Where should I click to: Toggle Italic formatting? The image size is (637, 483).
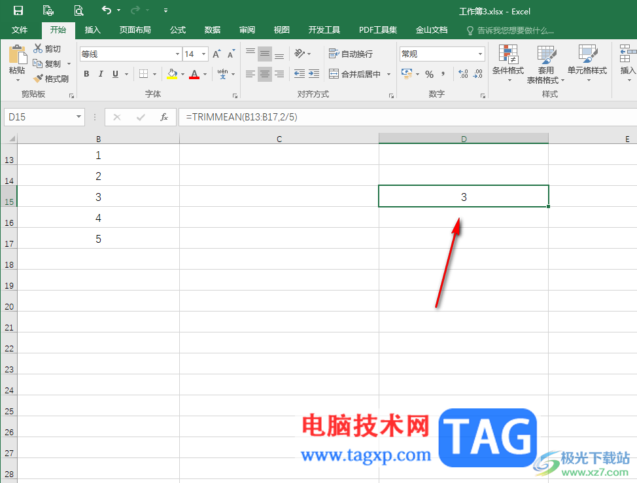click(101, 74)
